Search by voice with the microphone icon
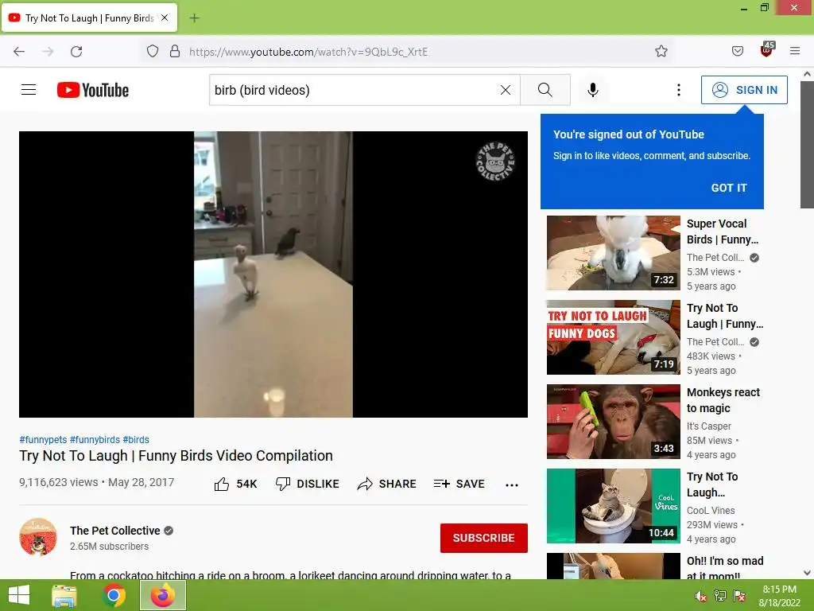The width and height of the screenshot is (814, 611). pyautogui.click(x=593, y=90)
